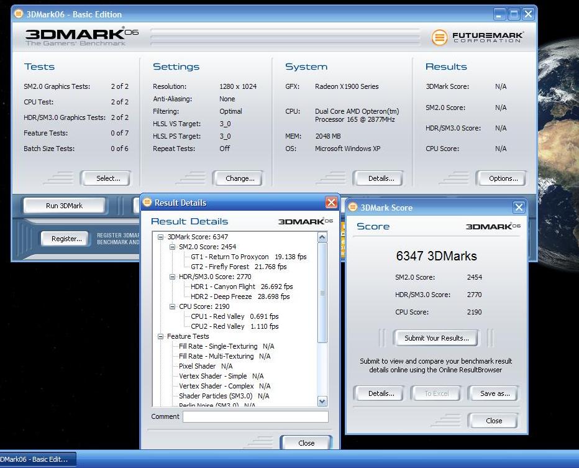Screen dimensions: 579x468
Task: Minimize the 3DMark06 main window
Action: point(499,14)
